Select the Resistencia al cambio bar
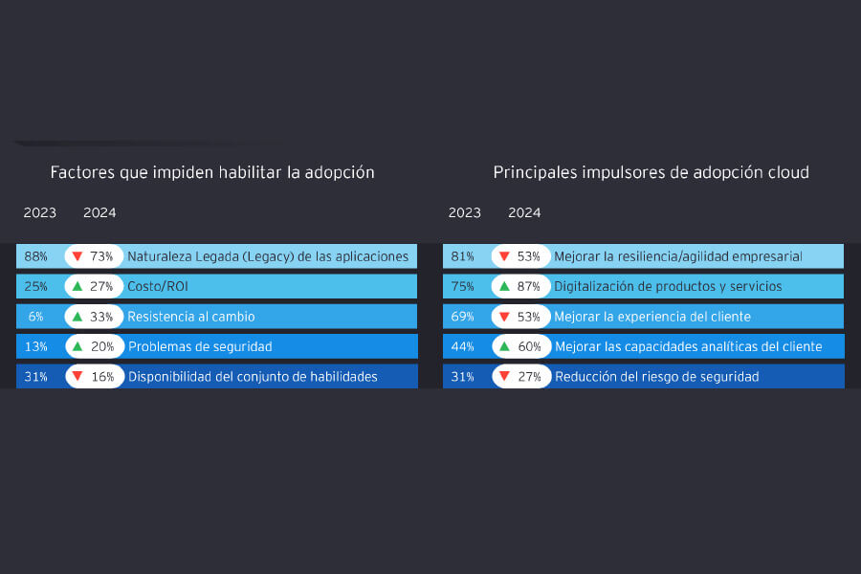The image size is (861, 574). (x=216, y=317)
